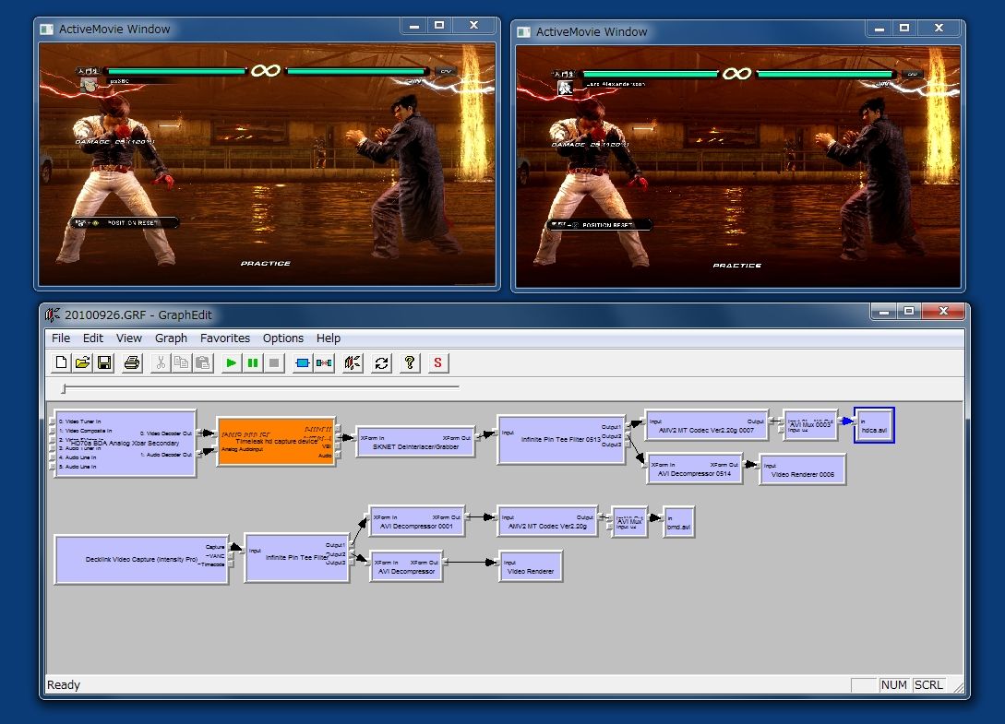1005x724 pixels.
Task: Click the "1: Audio Decoder Out" pin label
Action: 166,455
